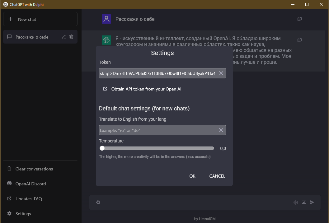Viewport: 329px width, 223px height.
Task: Click the 'Default chat settings (for new chats)' heading
Action: point(144,109)
